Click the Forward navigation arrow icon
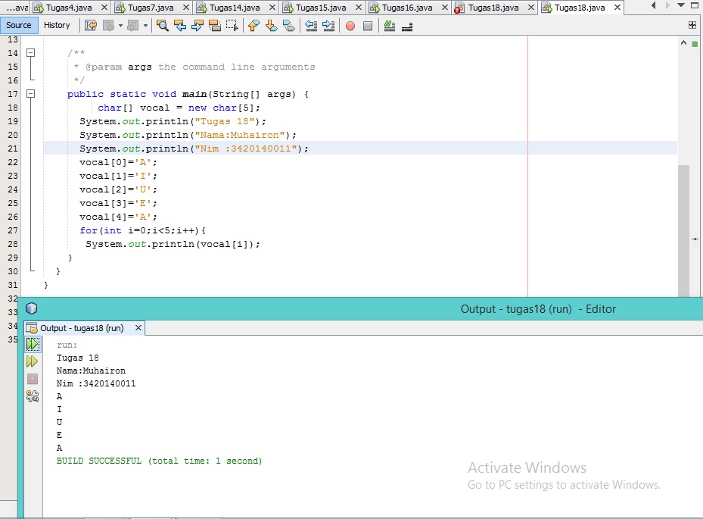 click(132, 26)
